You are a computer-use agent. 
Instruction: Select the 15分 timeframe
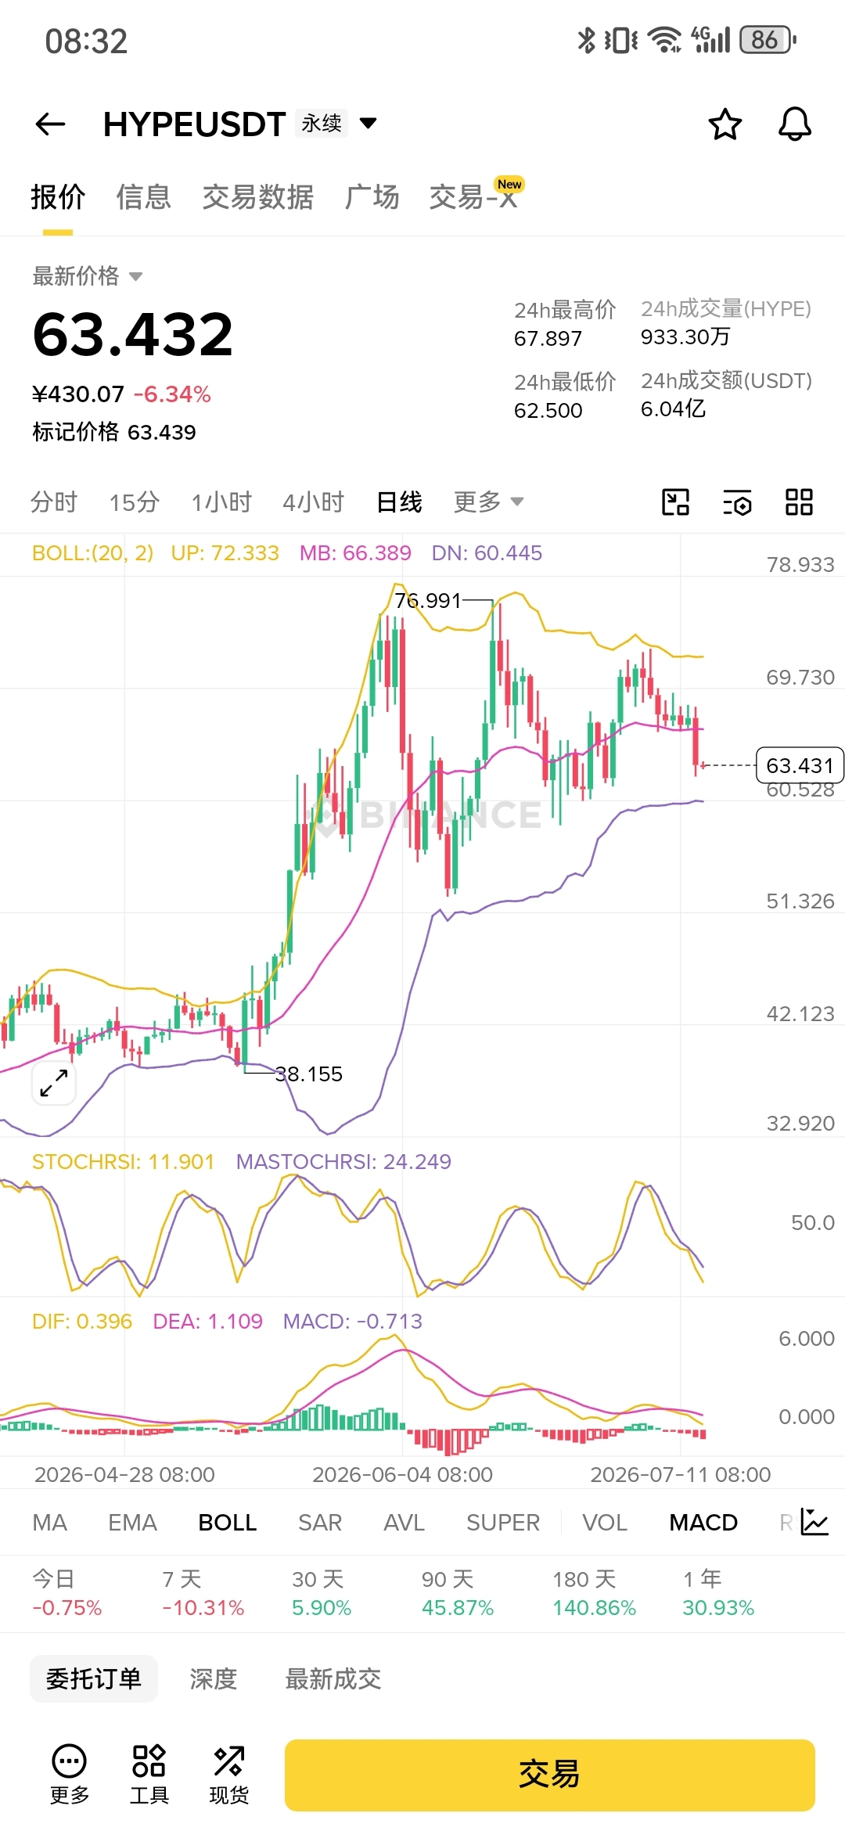coord(135,502)
